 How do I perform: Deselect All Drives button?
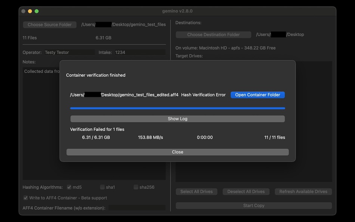[246, 192]
